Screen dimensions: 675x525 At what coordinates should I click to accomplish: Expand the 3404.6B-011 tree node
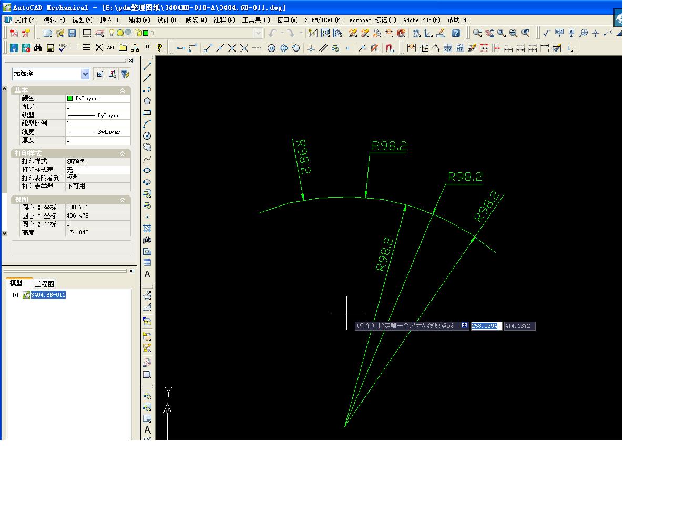point(16,295)
